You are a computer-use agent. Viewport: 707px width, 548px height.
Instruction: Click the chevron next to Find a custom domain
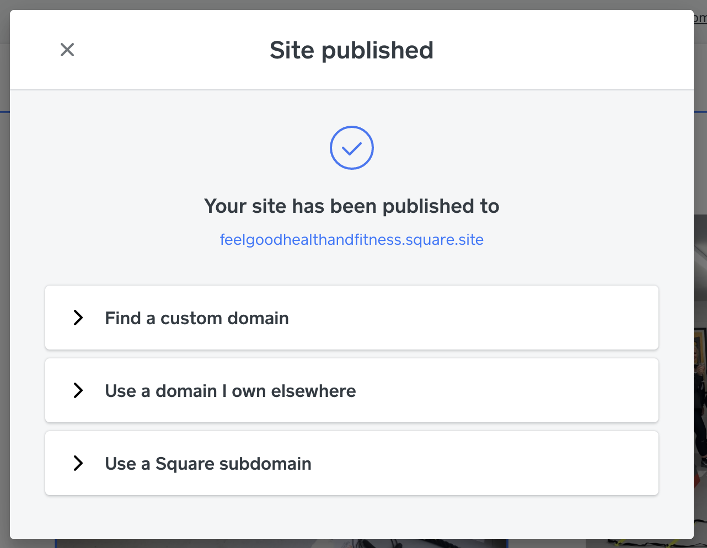[x=78, y=318]
